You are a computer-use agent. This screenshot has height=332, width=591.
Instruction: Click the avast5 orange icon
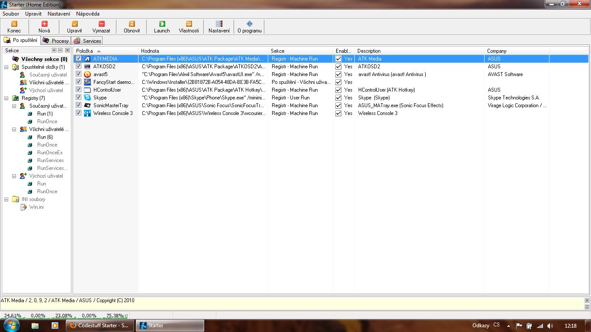pos(87,74)
